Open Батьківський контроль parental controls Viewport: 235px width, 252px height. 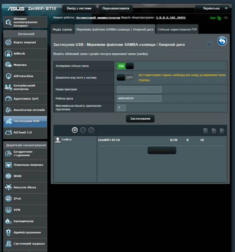[25, 87]
